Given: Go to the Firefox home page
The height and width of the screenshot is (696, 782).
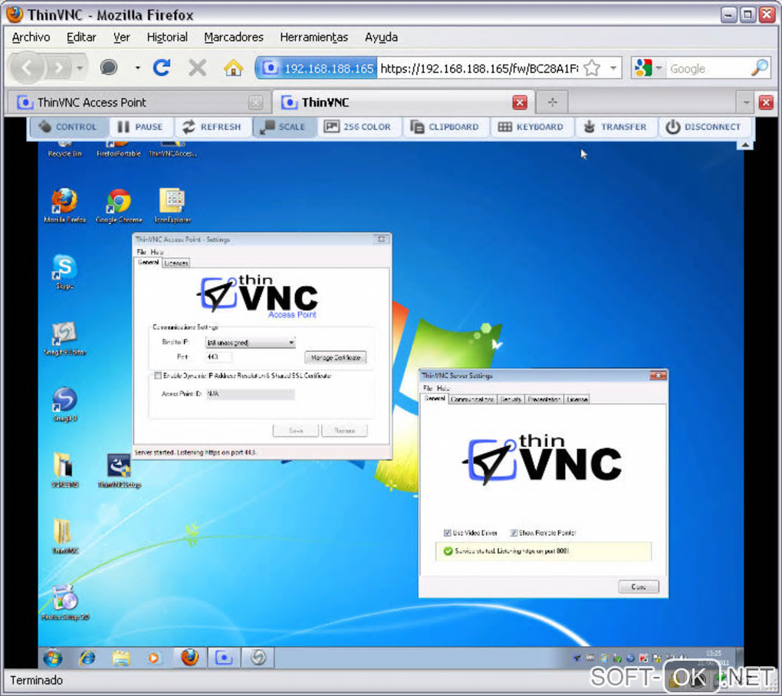Looking at the screenshot, I should click(233, 67).
